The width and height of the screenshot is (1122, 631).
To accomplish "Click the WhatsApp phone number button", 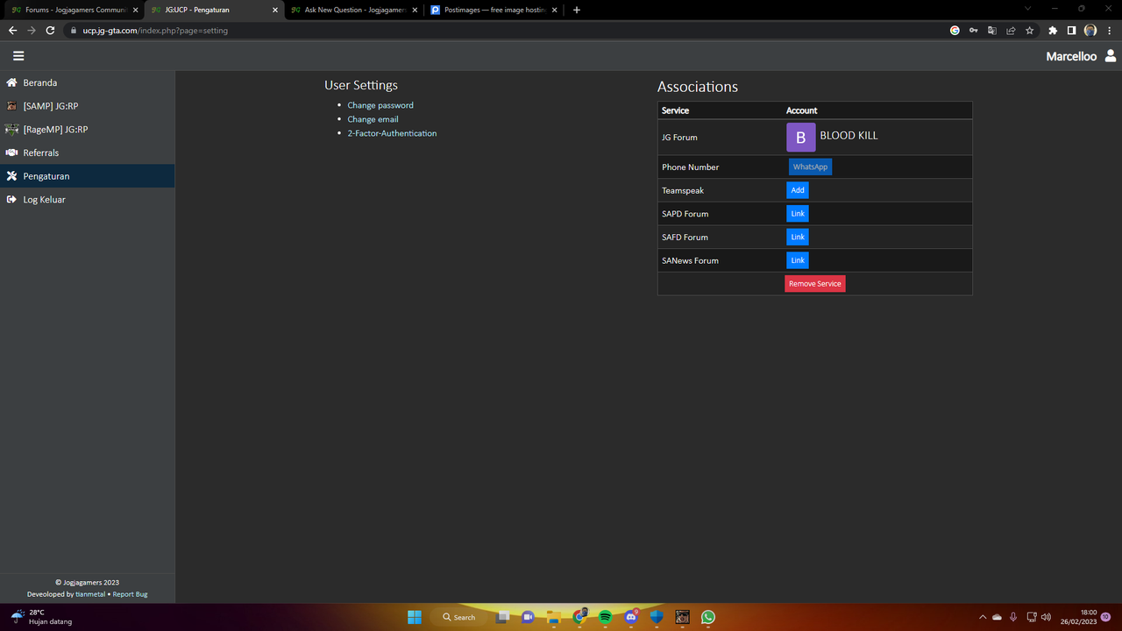I will (x=810, y=167).
